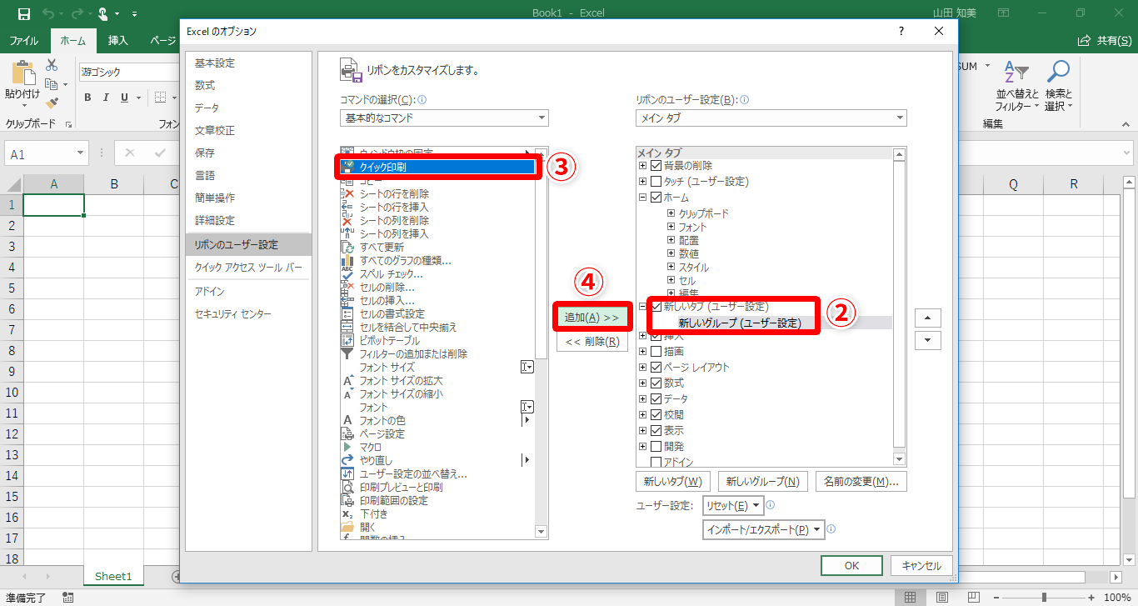Click the Cut scissors icon in Excel's ribbon
The image size is (1138, 606).
point(52,65)
